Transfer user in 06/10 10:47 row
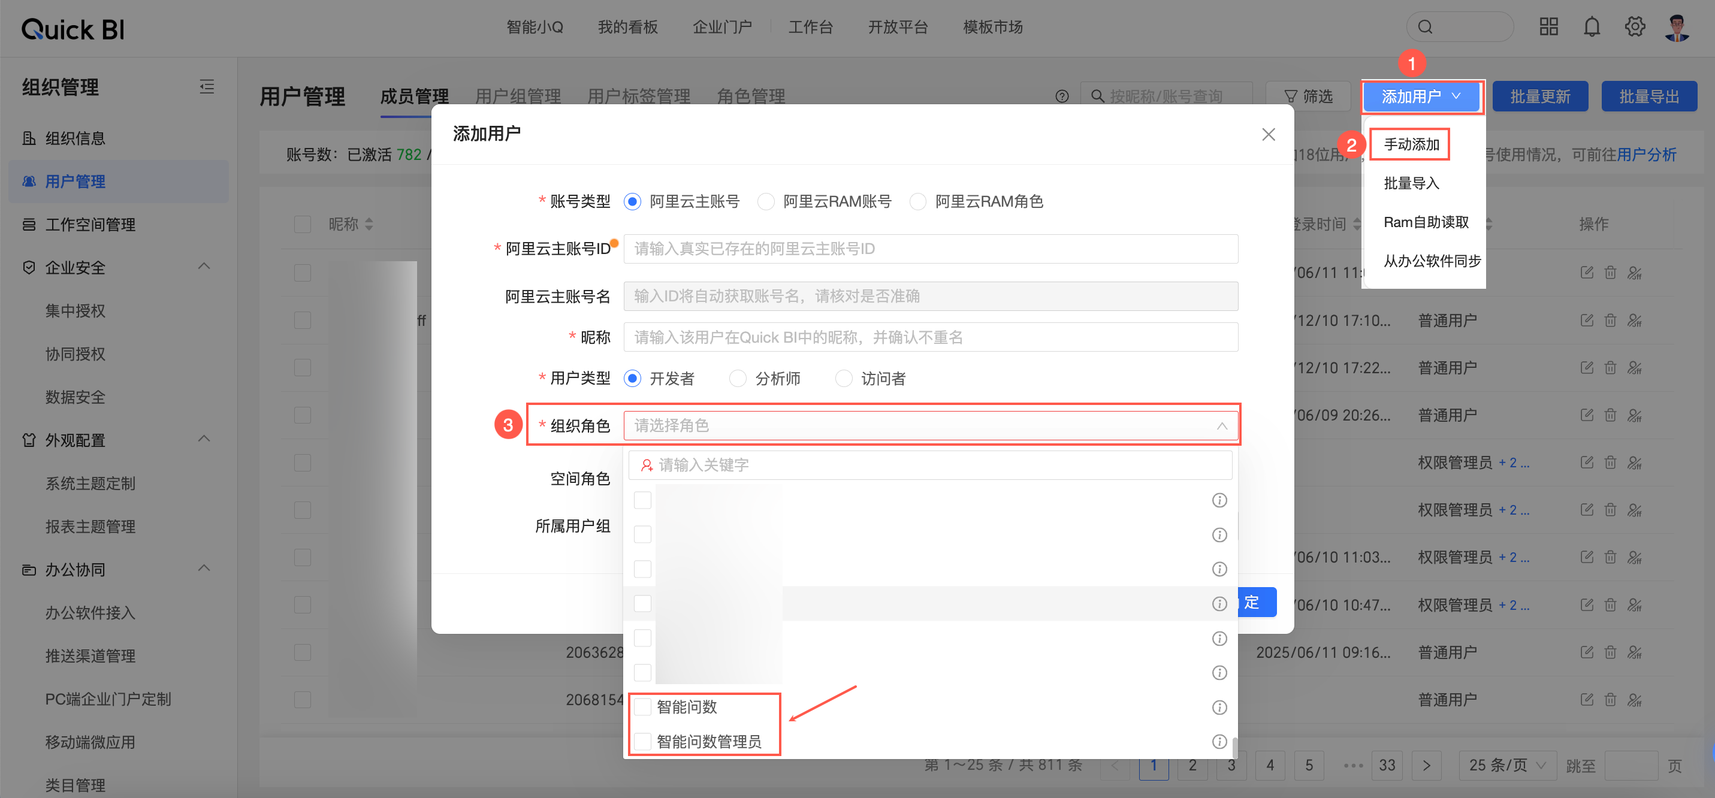 point(1635,605)
